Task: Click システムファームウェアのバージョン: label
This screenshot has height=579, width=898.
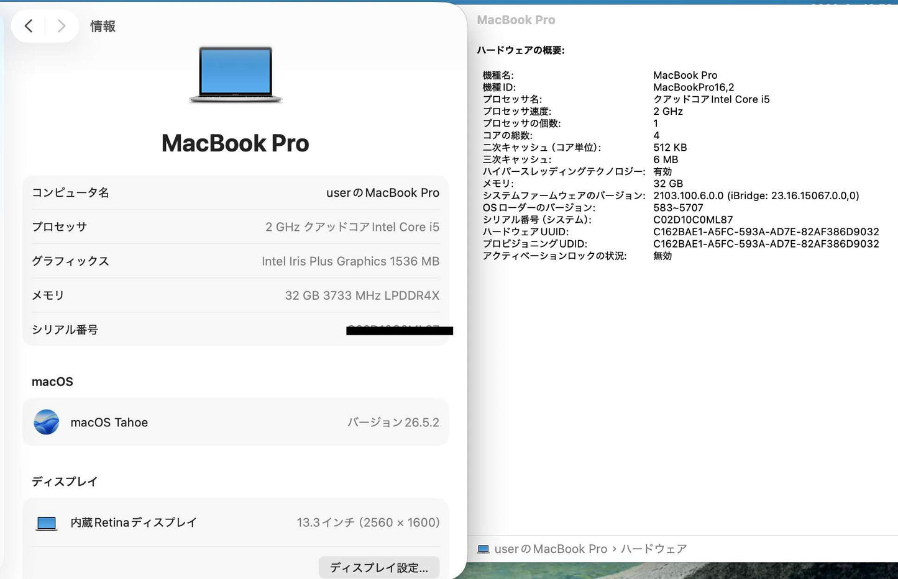Action: [x=564, y=195]
